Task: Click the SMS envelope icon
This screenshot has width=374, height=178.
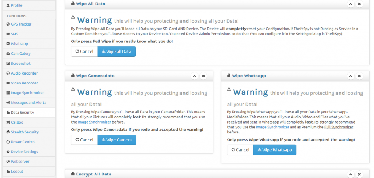Action: click(8, 34)
